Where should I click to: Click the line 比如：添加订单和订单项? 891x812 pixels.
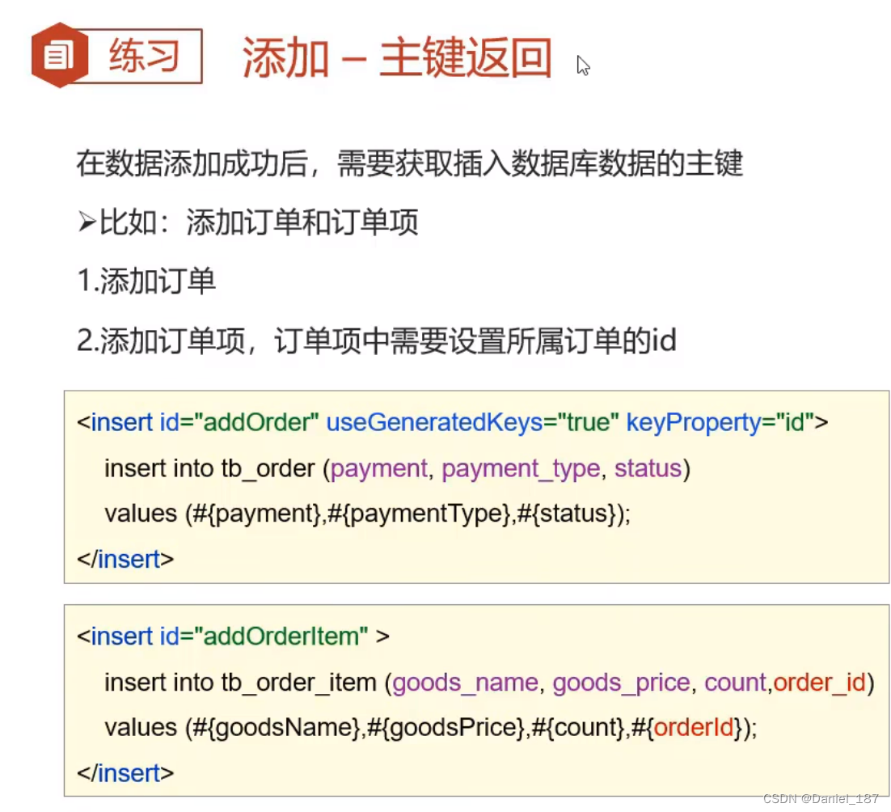pos(247,222)
